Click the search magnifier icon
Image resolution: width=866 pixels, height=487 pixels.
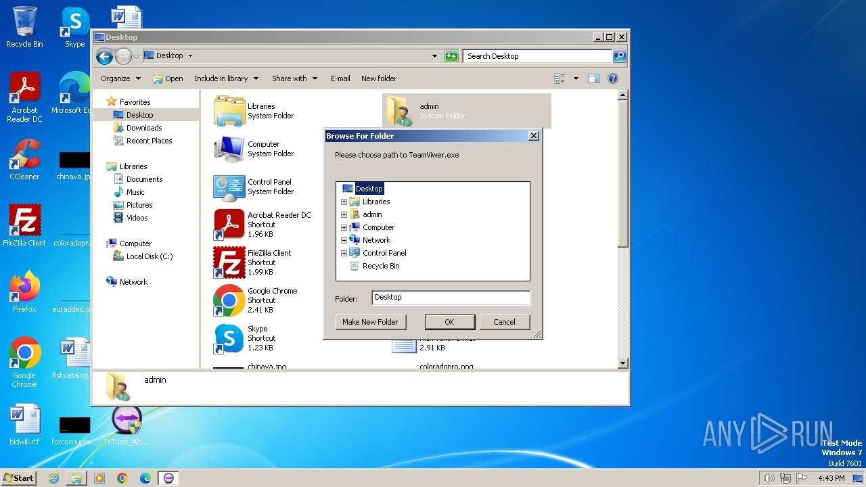(x=620, y=56)
